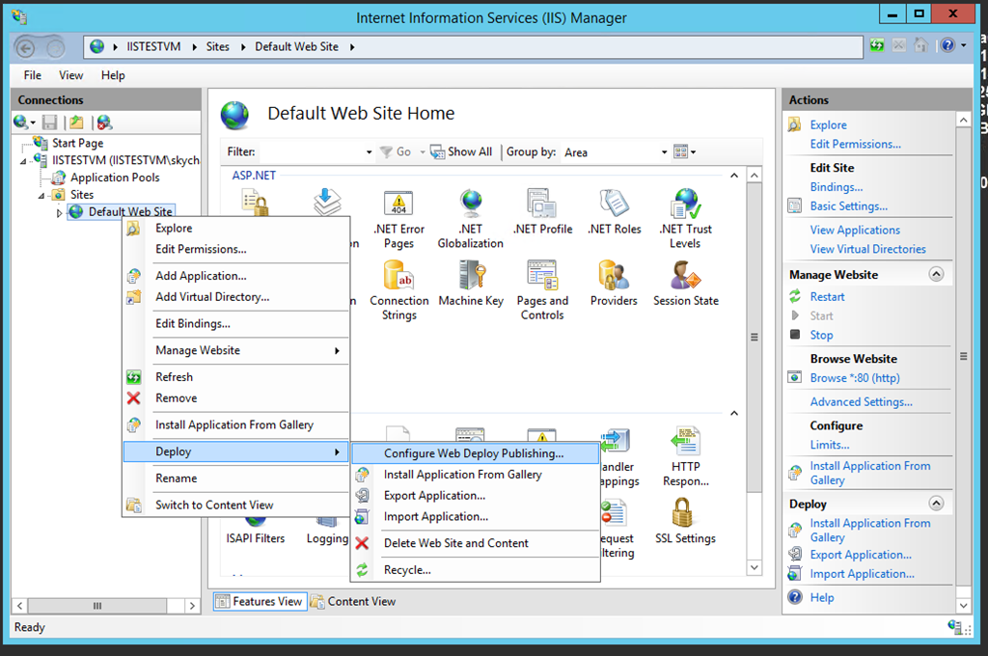This screenshot has width=988, height=656.
Task: Collapse the Manage Website section chevron
Action: [936, 275]
